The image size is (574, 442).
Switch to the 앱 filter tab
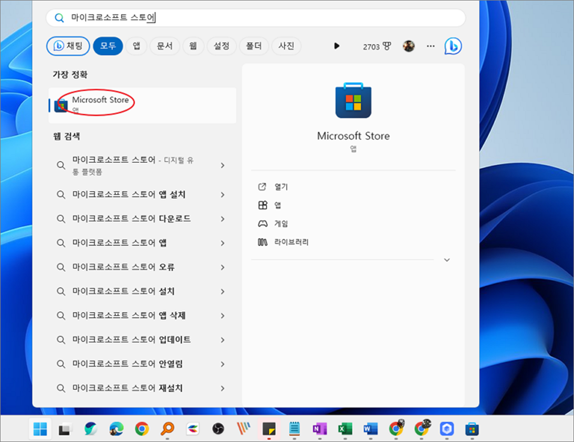pos(136,46)
